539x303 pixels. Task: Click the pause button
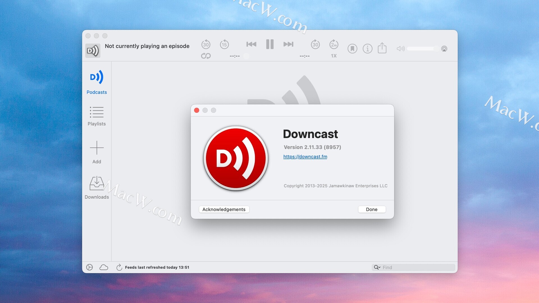click(270, 44)
